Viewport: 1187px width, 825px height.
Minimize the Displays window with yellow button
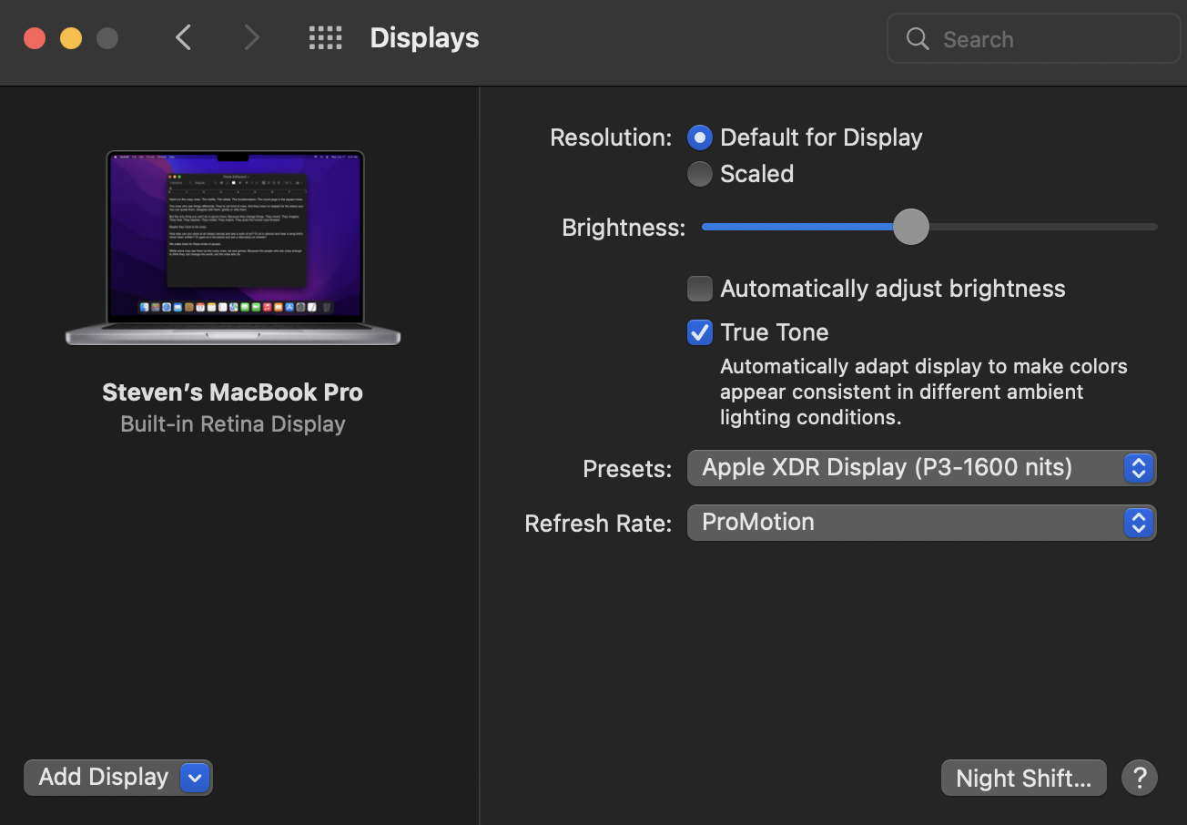[x=71, y=38]
